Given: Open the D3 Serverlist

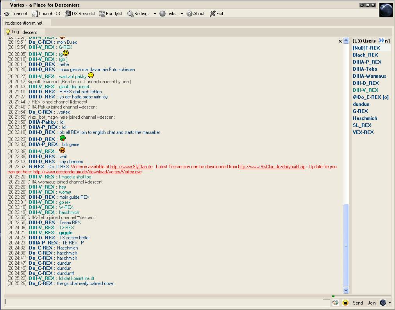Looking at the screenshot, I should [80, 14].
